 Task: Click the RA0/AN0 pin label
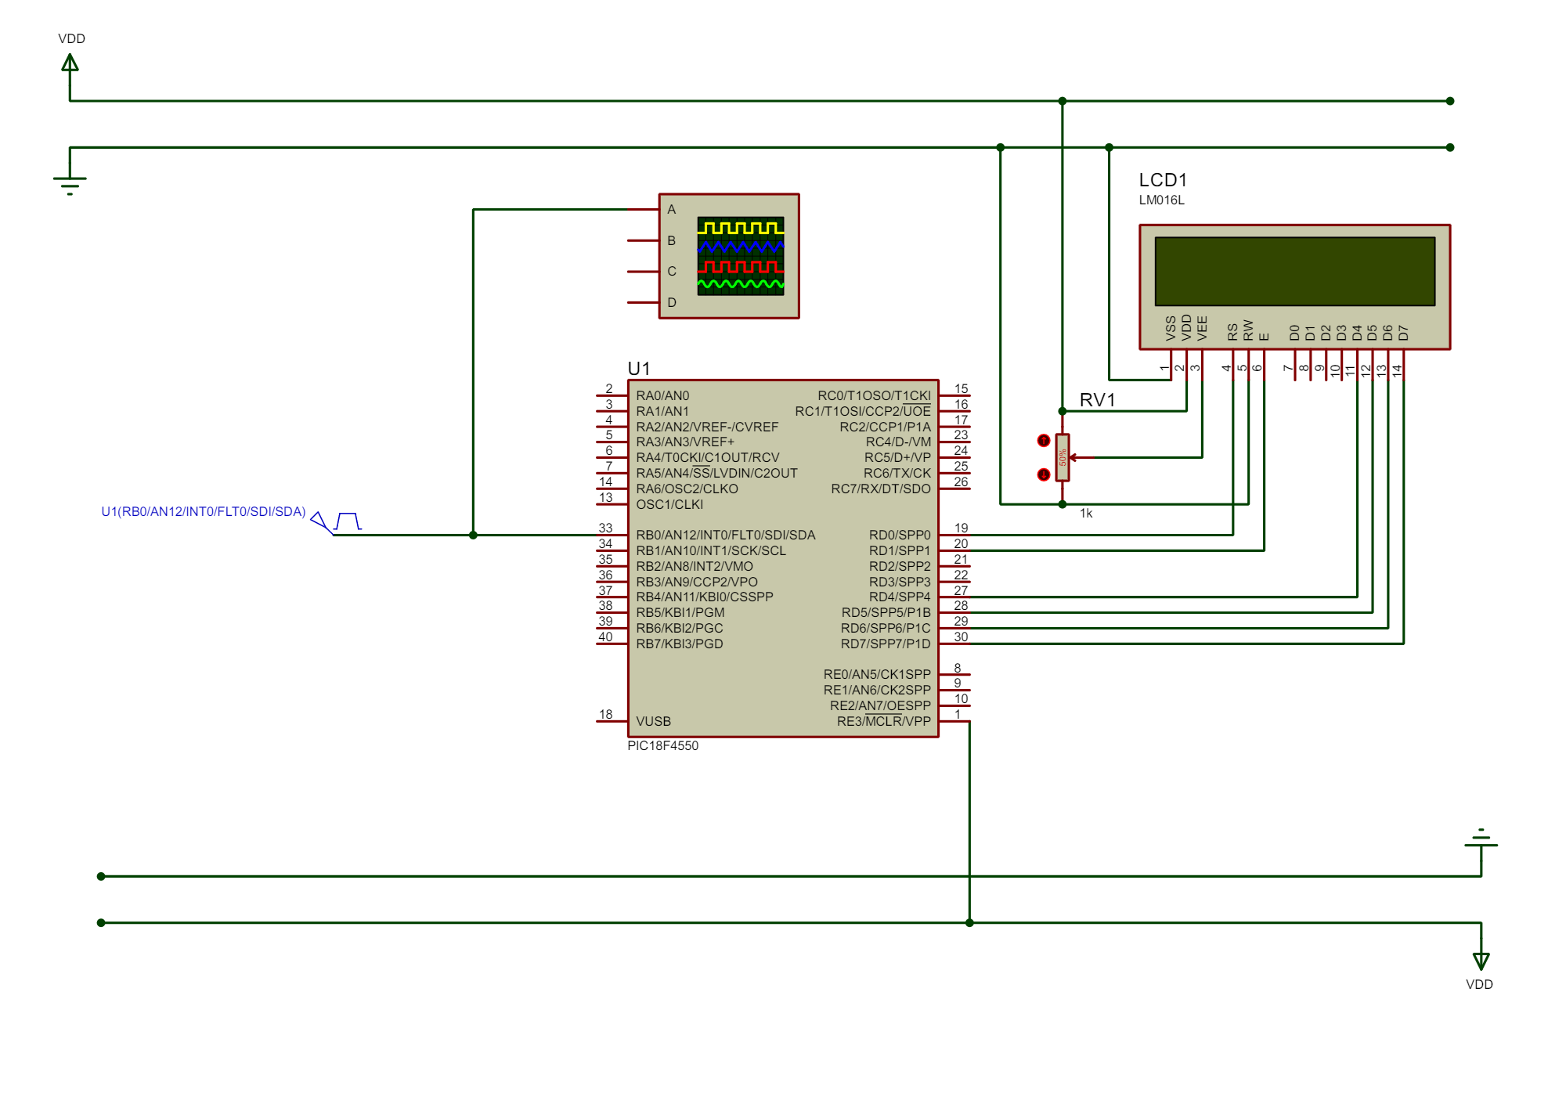pos(662,395)
